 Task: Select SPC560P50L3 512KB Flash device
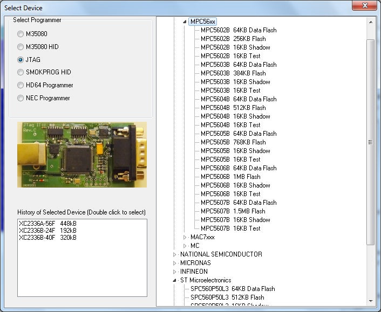[227, 297]
